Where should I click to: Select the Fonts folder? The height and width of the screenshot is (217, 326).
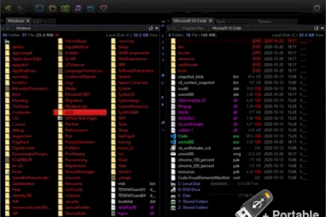click(x=17, y=172)
